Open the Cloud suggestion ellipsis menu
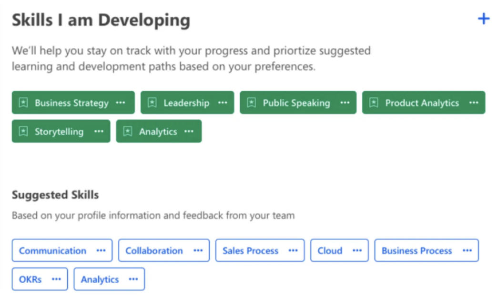Image resolution: width=498 pixels, height=298 pixels. pos(357,250)
